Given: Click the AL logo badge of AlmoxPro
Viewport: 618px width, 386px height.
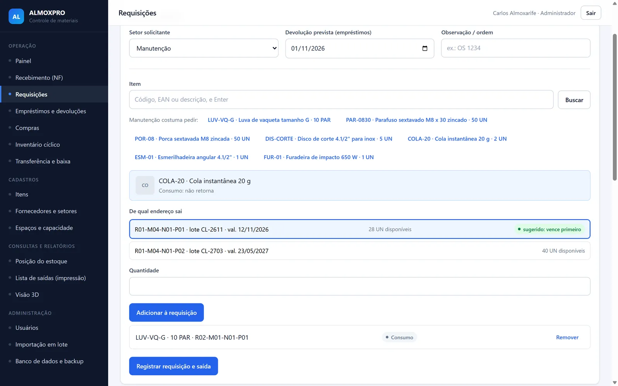Looking at the screenshot, I should 16,17.
